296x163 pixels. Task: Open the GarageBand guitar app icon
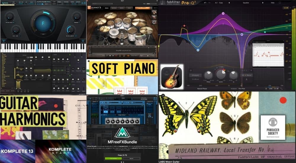[172, 77]
